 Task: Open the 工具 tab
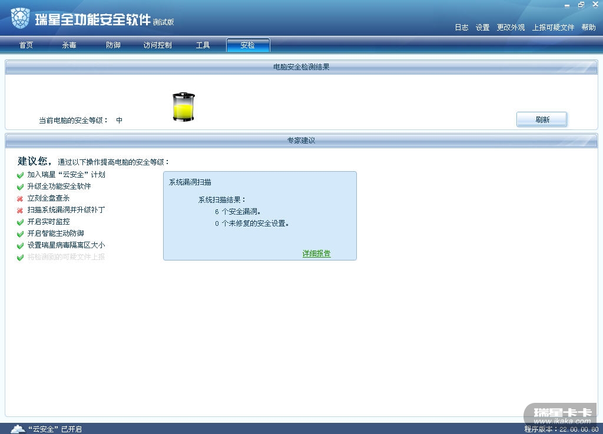coord(203,45)
